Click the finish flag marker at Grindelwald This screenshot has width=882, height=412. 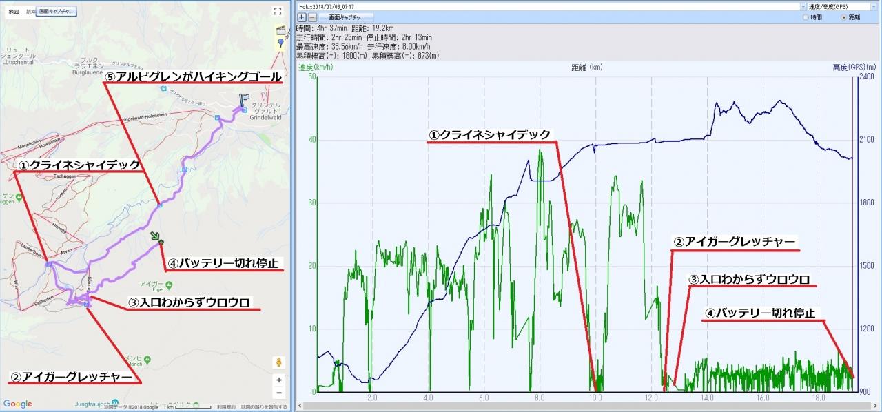(243, 101)
